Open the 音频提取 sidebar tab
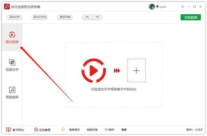This screenshot has width=207, height=136. (12, 92)
